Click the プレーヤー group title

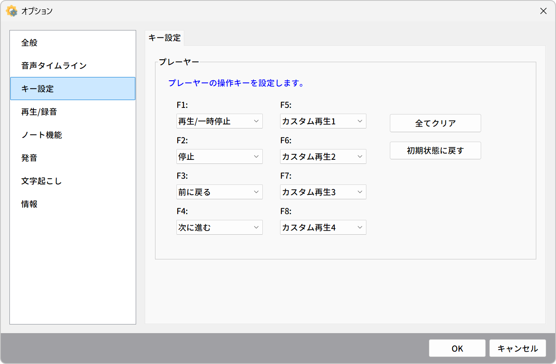pos(179,62)
